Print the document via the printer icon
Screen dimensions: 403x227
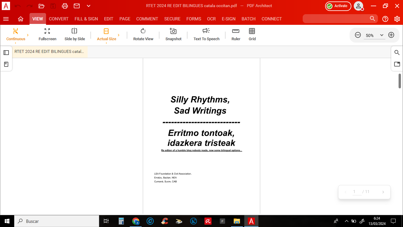65,6
